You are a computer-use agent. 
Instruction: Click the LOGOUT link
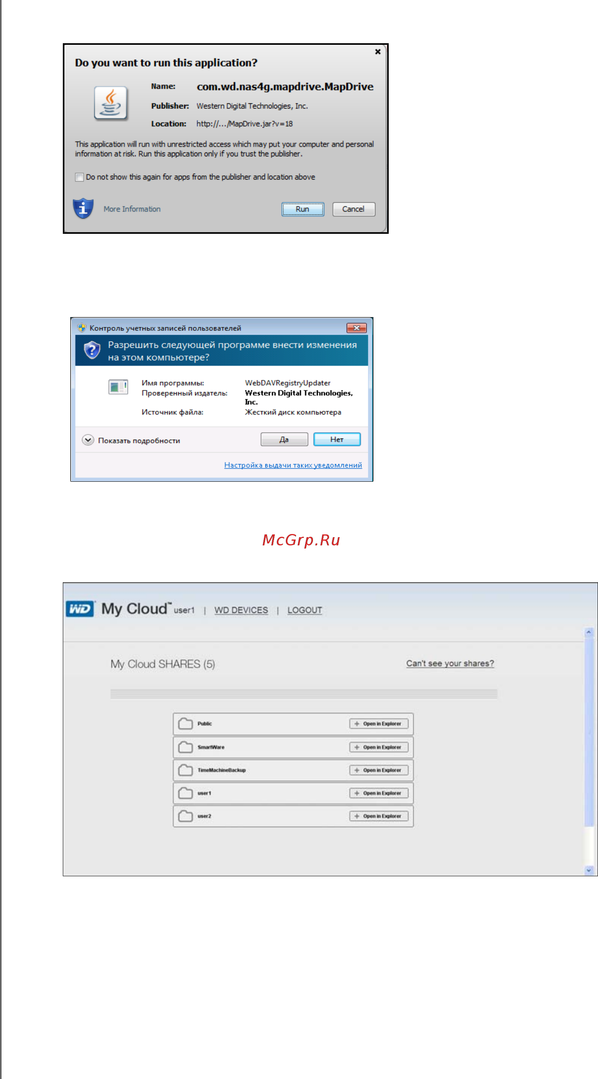click(x=305, y=610)
